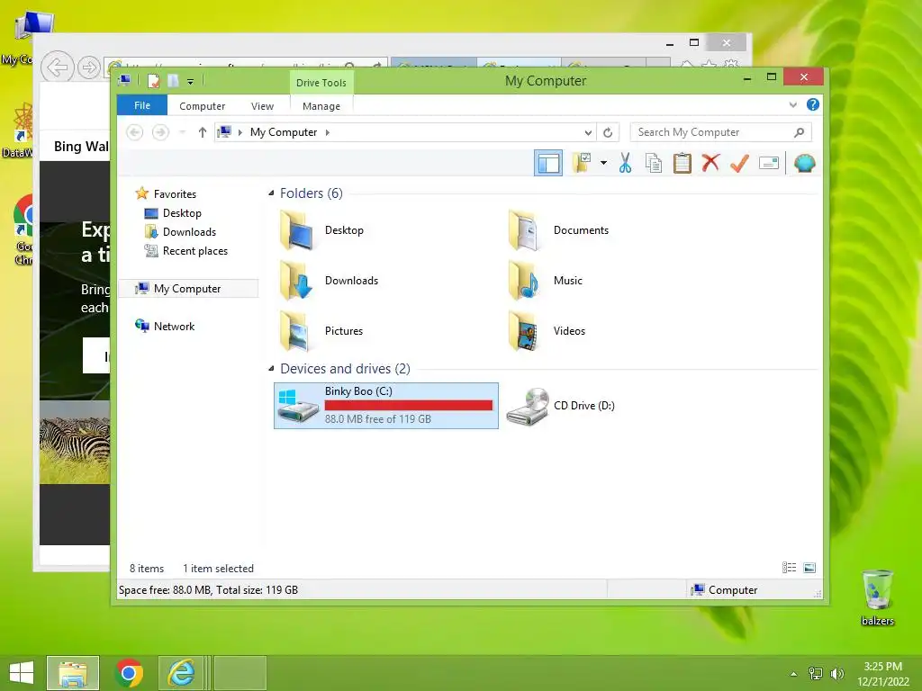Image resolution: width=922 pixels, height=691 pixels.
Task: Click the blue shell toolbar icon
Action: (x=804, y=163)
